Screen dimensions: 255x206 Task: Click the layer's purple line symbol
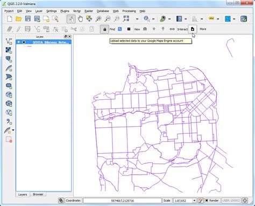[30, 46]
